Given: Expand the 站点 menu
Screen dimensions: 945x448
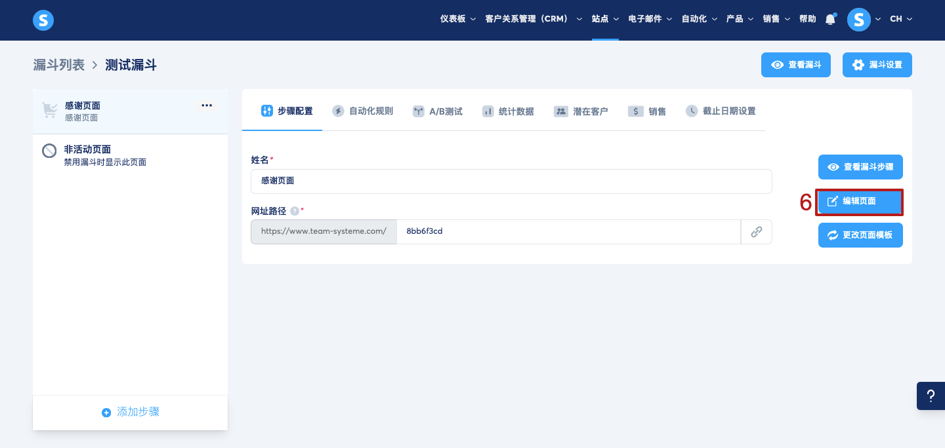Looking at the screenshot, I should coord(605,19).
